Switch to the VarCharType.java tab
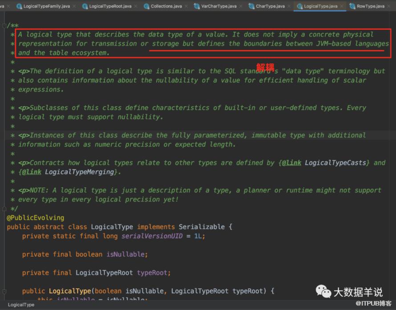 [x=219, y=6]
